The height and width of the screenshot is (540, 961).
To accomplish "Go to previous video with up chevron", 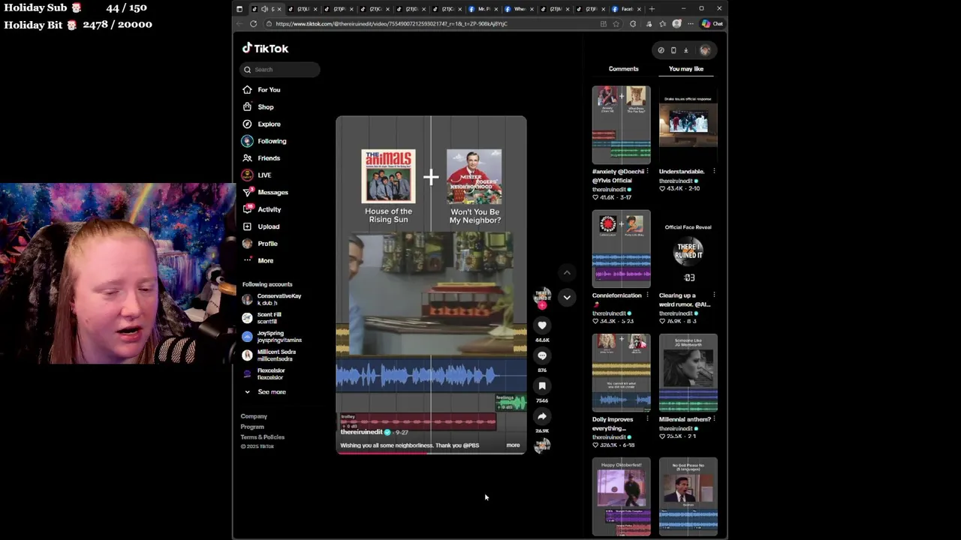I will 567,273.
